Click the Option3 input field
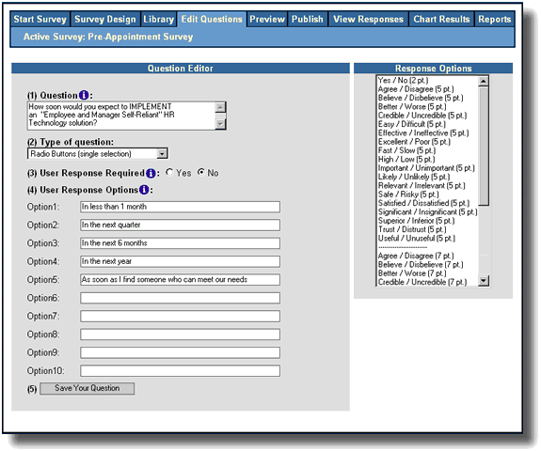Image resolution: width=541 pixels, height=451 pixels. (x=180, y=243)
